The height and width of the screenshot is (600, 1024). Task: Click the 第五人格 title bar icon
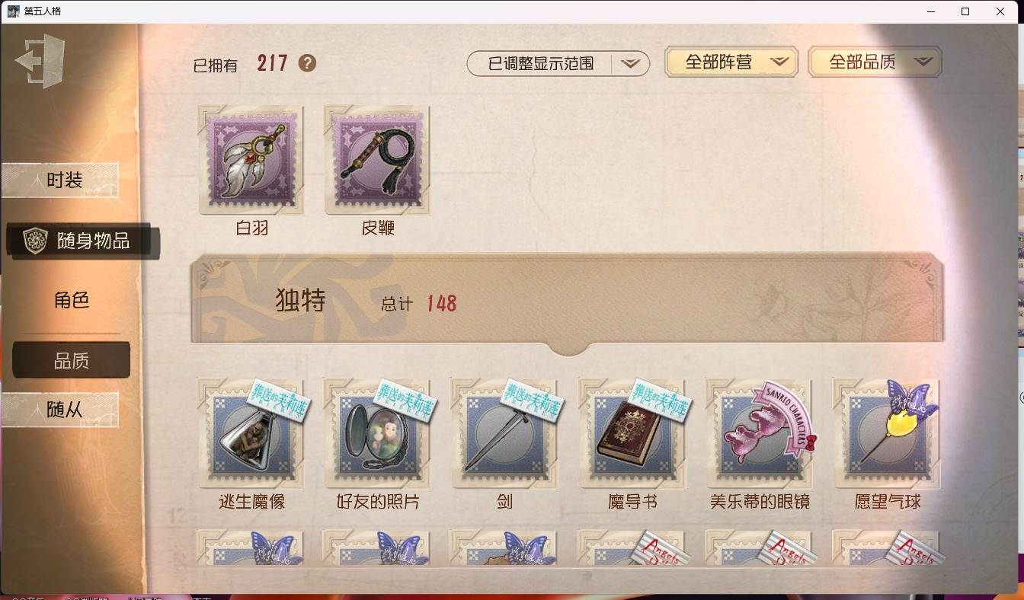pyautogui.click(x=14, y=11)
